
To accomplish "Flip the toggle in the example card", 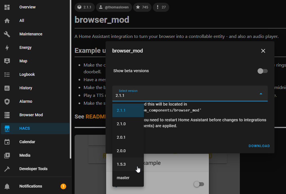I will [199, 184].
